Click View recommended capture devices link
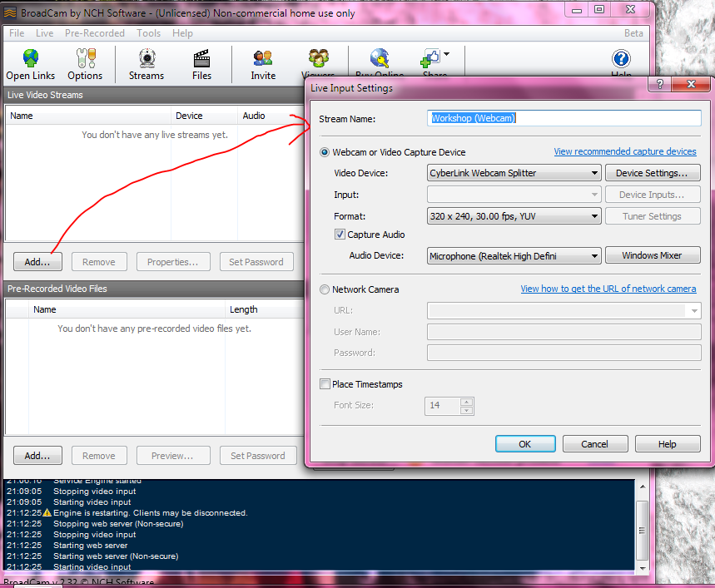Image resolution: width=715 pixels, height=588 pixels. [625, 151]
